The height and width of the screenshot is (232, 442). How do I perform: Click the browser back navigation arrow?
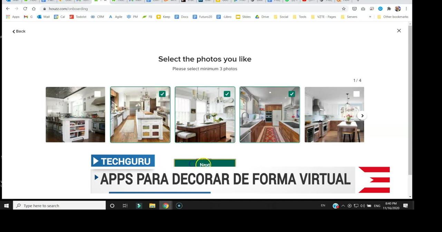[x=8, y=9]
